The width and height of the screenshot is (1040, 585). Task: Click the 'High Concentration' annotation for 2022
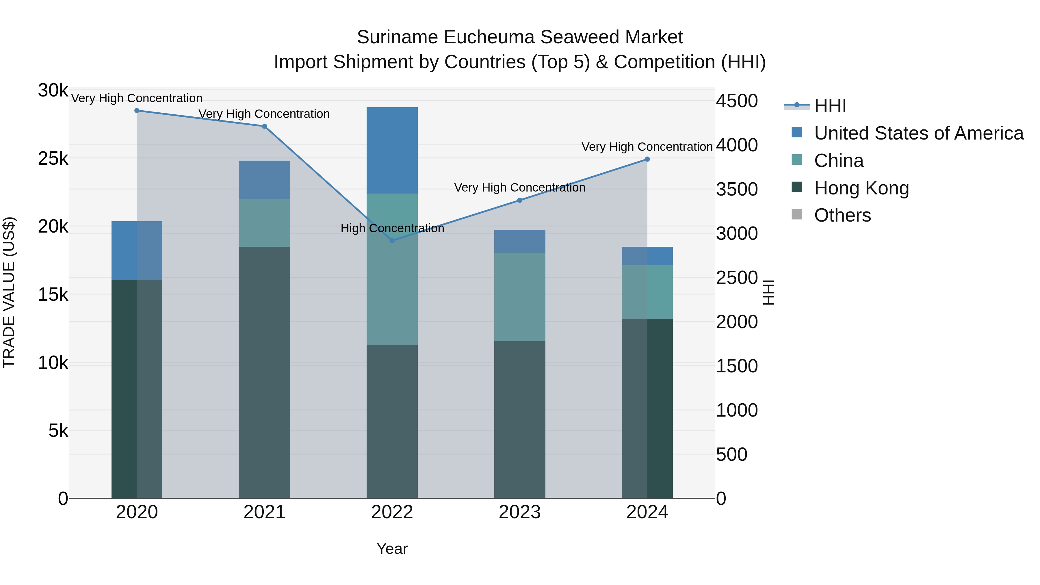click(x=392, y=229)
